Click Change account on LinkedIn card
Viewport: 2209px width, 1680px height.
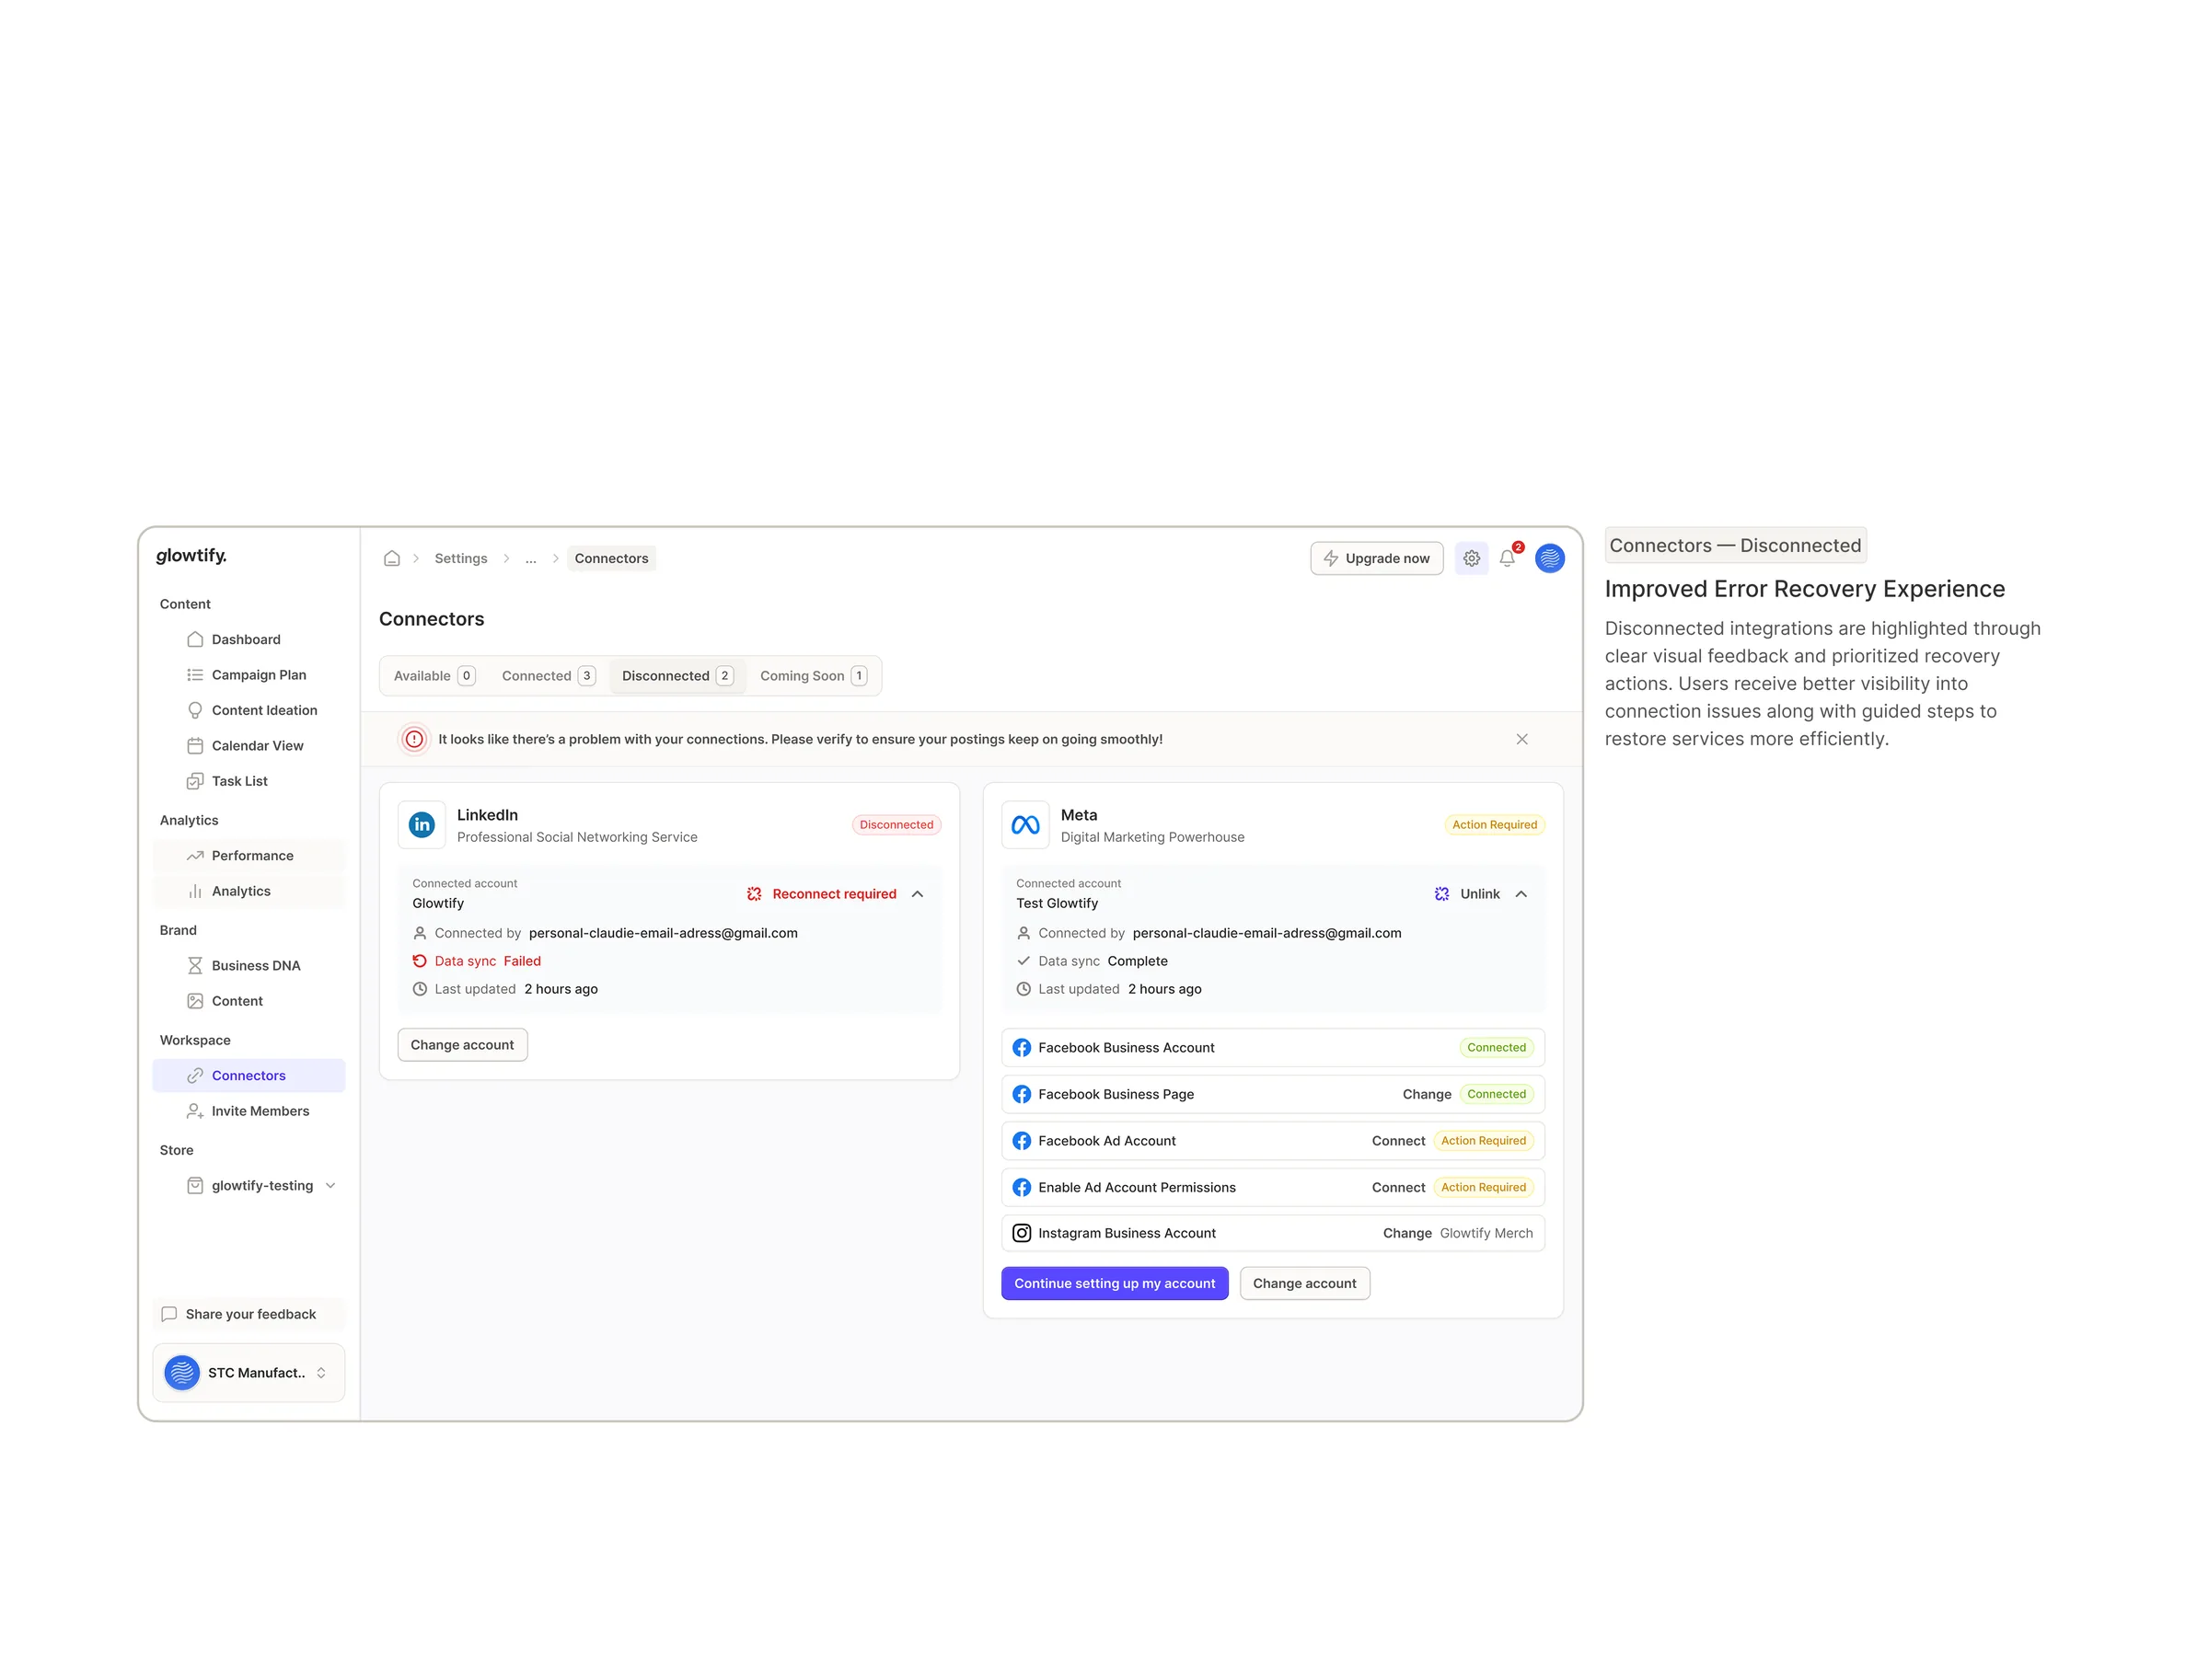tap(462, 1045)
